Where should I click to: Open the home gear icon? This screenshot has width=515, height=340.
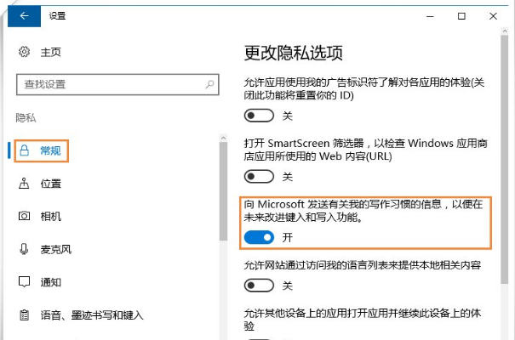[x=24, y=52]
